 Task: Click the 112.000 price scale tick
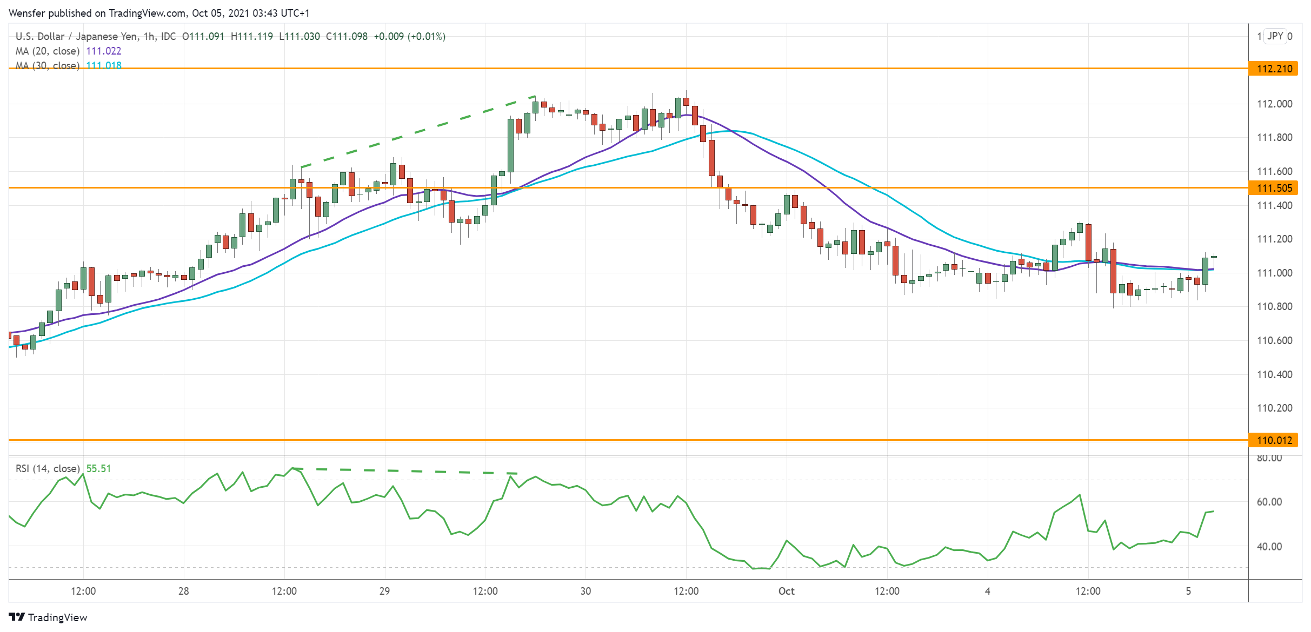click(1274, 104)
